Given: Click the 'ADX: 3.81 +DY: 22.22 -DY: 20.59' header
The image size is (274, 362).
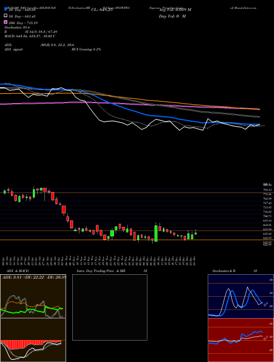Looking at the screenshot, I should [x=34, y=278].
